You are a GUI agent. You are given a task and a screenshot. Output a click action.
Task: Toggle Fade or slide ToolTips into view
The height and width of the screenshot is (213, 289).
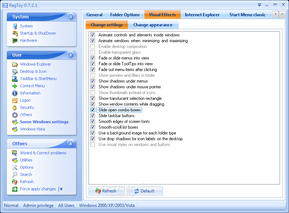pos(93,64)
